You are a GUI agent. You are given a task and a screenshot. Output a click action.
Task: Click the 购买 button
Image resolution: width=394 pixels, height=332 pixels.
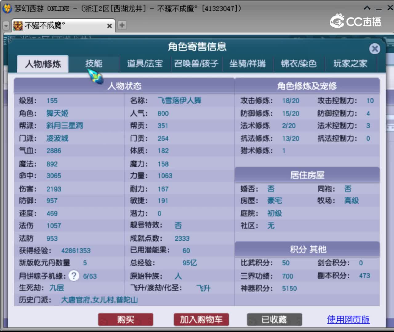click(x=126, y=320)
